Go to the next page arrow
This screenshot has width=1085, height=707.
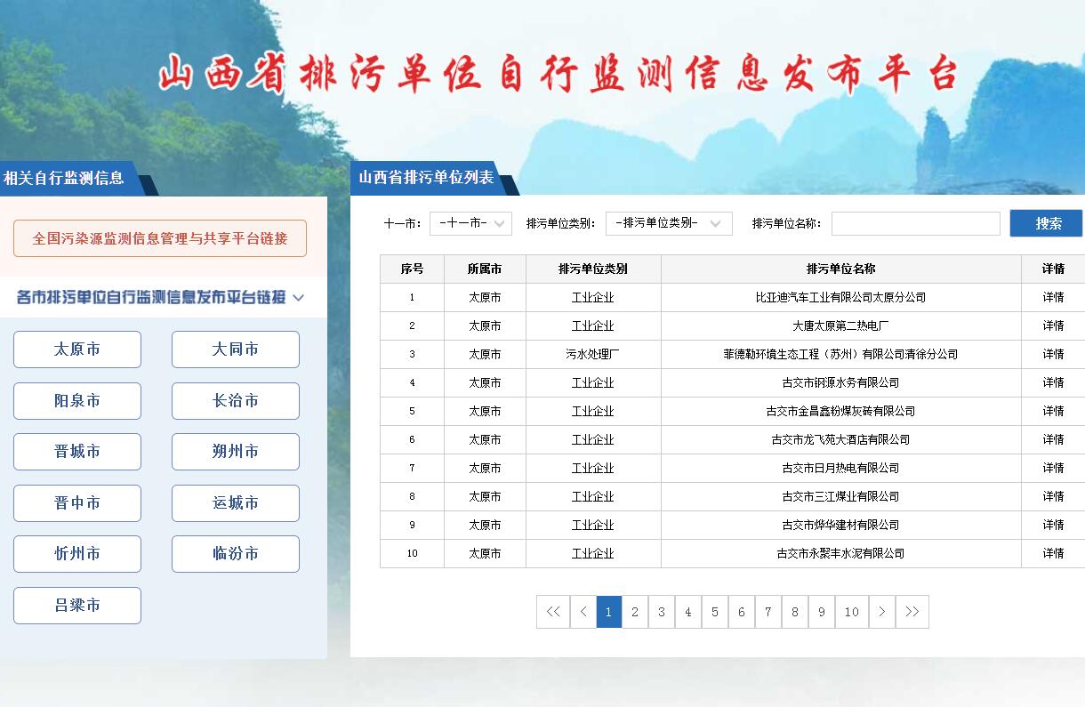point(881,612)
